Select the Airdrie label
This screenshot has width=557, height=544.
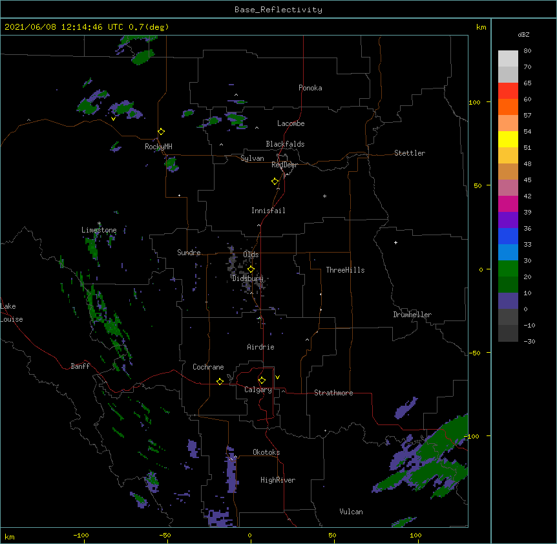point(261,347)
